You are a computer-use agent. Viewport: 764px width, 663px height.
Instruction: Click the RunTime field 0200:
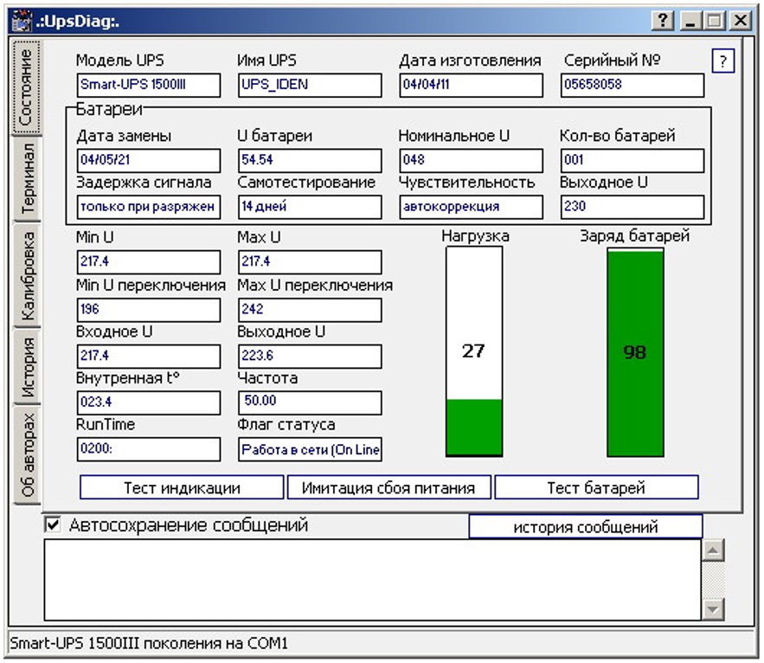149,449
